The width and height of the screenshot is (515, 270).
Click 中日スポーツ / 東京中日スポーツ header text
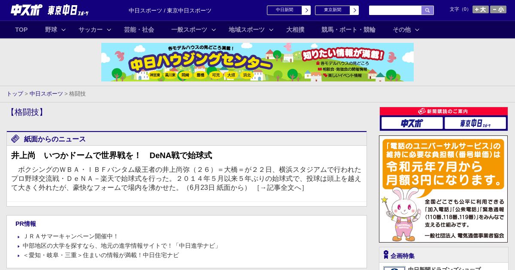(170, 10)
